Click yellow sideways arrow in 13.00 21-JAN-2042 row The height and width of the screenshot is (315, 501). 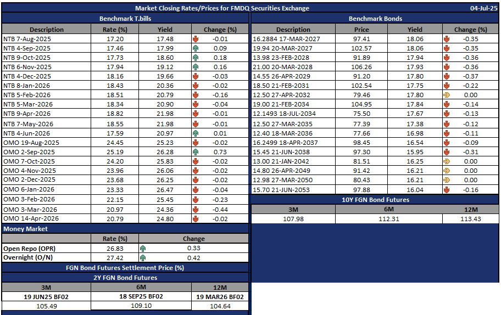pyautogui.click(x=447, y=161)
